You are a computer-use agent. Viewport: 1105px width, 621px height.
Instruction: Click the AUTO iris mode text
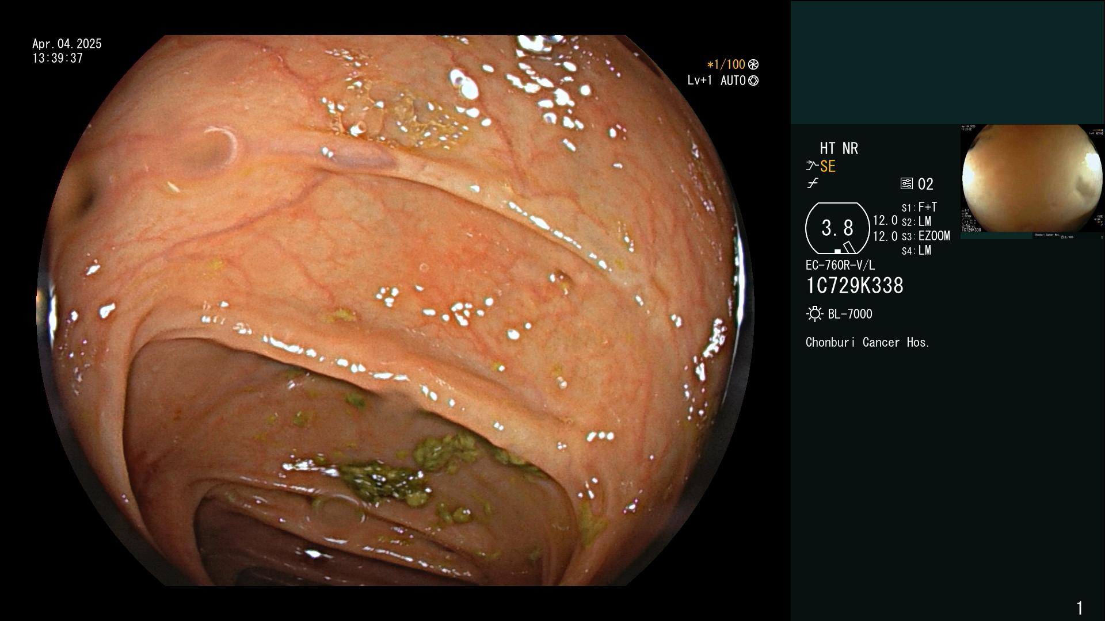pos(733,81)
